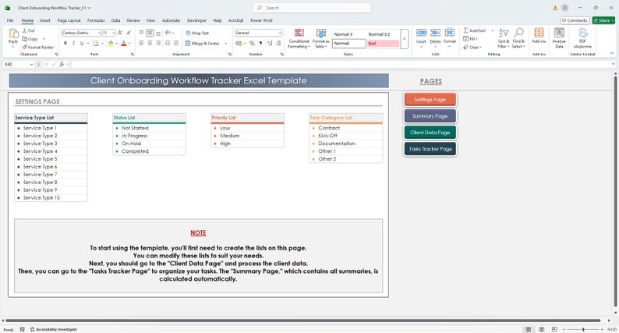Viewport: 619px width, 333px height.
Task: Open the General number format dropdown
Action: coord(280,34)
